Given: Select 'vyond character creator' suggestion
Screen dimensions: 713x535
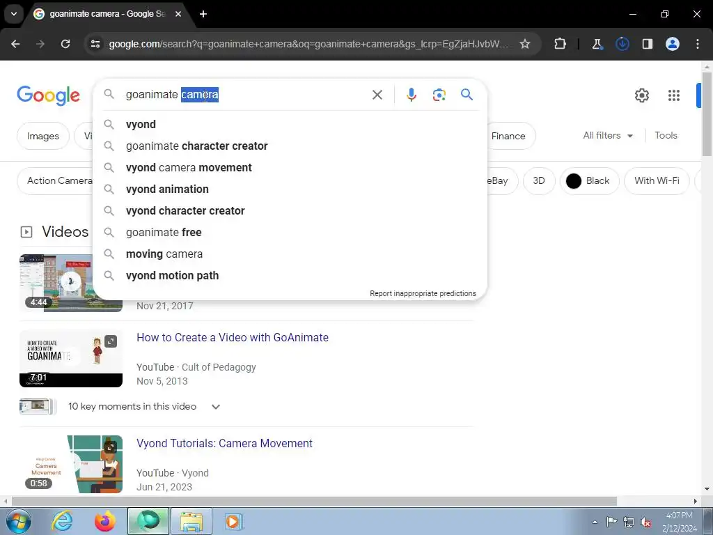Looking at the screenshot, I should [x=290, y=210].
